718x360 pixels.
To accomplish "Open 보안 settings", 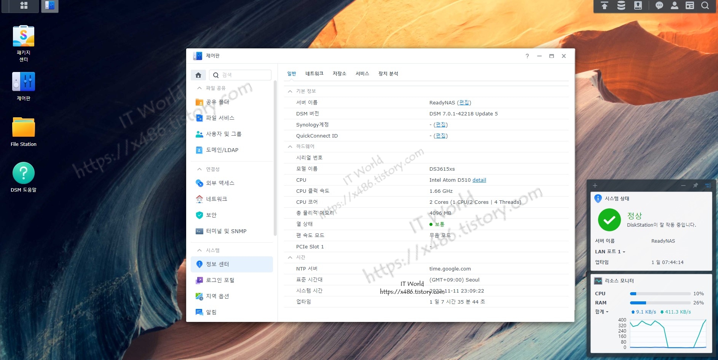I will [232, 215].
